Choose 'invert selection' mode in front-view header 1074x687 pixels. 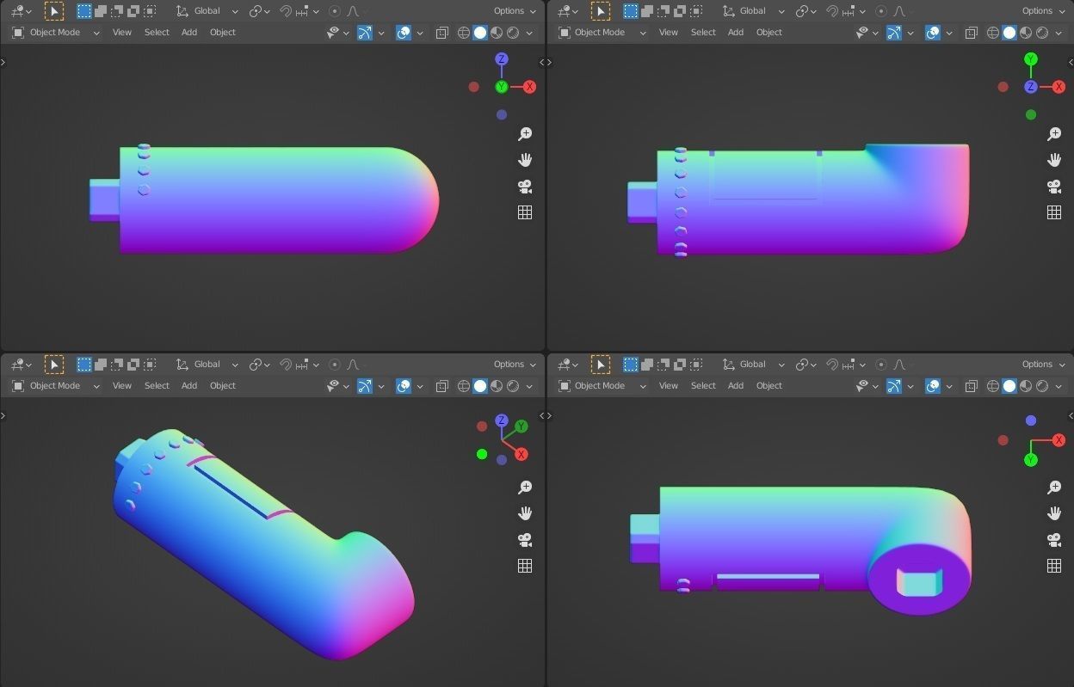[133, 11]
